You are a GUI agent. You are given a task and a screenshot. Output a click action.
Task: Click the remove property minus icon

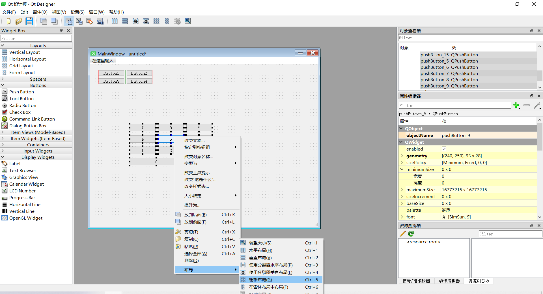(527, 105)
